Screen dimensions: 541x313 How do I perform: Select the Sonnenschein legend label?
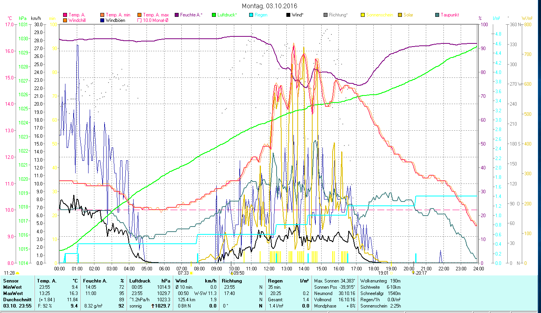[379, 15]
